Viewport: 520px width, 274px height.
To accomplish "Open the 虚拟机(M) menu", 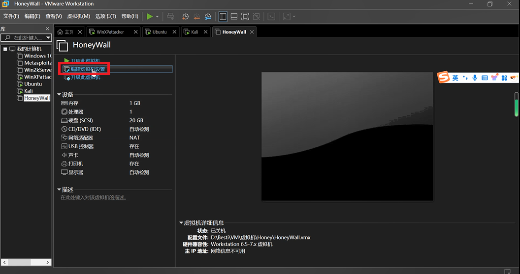I will [79, 16].
